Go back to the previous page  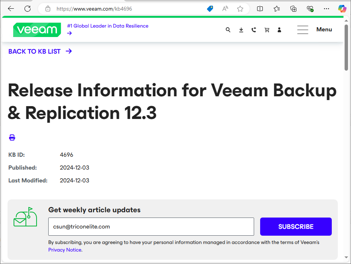11,9
